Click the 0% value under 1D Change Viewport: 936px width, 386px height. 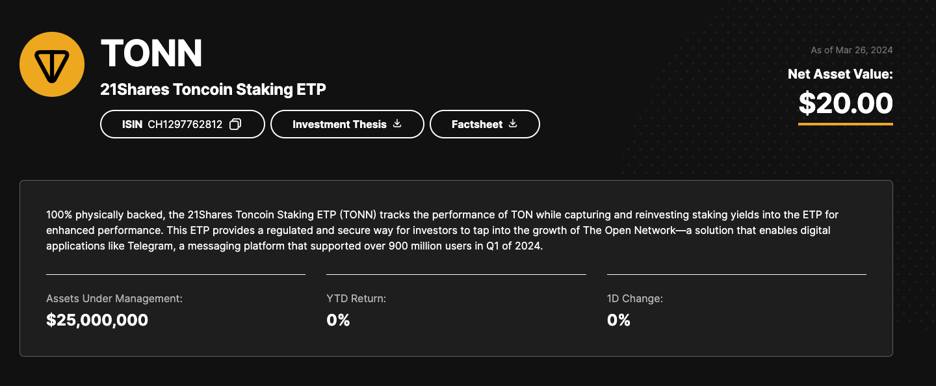coord(619,320)
